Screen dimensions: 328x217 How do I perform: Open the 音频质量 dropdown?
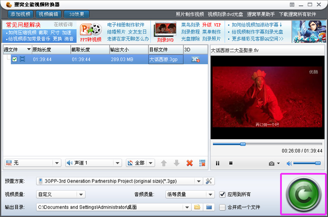210,194
